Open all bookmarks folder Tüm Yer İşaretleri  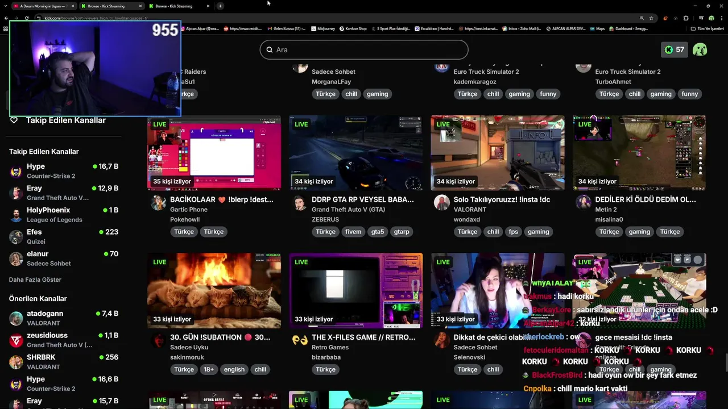pyautogui.click(x=707, y=28)
